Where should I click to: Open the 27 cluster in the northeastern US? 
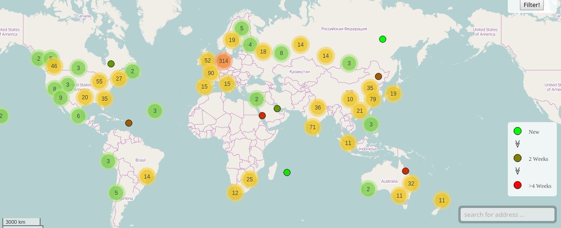119,78
